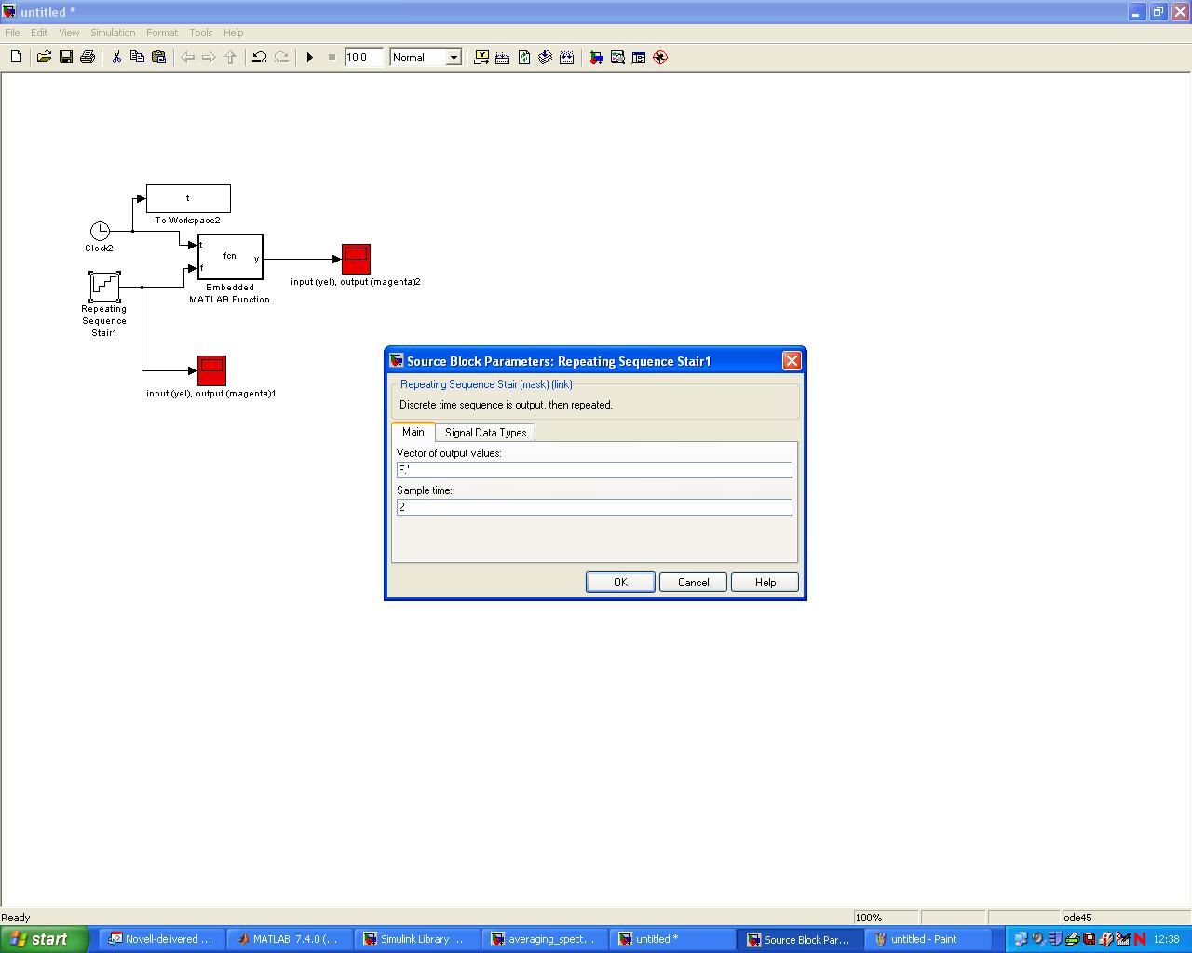Click Cancel in the parameters dialog
The image size is (1192, 953).
(693, 583)
